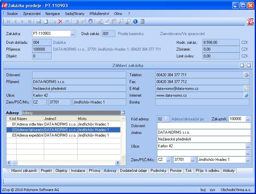Image resolution: width=256 pixels, height=194 pixels.
Task: Open the structure tree icon
Action: click(83, 21)
